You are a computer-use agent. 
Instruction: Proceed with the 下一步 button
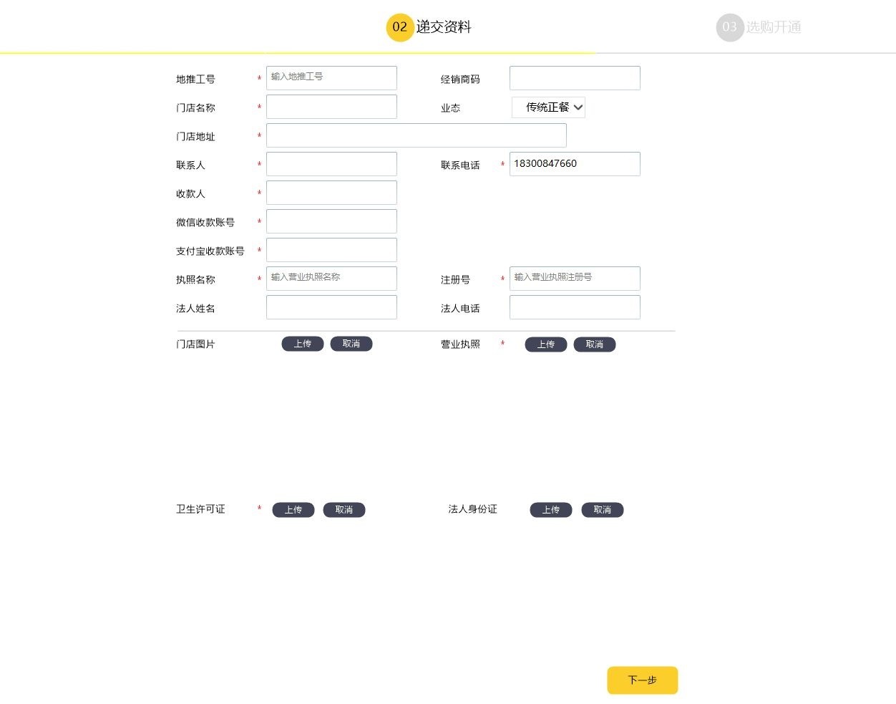pyautogui.click(x=643, y=680)
